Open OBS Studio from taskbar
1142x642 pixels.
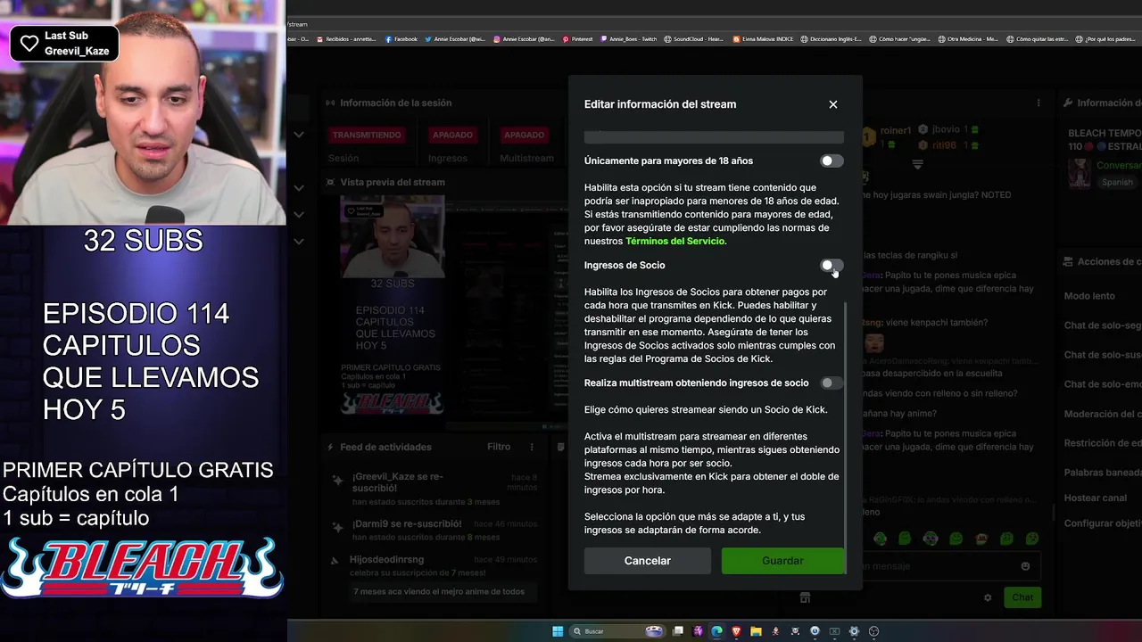pos(873,631)
